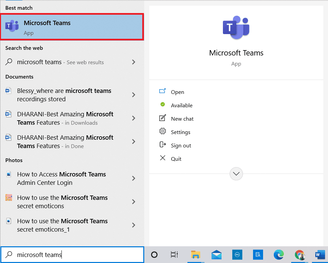
Task: Click the emoticons image thumbnail in Photos section
Action: click(9, 198)
